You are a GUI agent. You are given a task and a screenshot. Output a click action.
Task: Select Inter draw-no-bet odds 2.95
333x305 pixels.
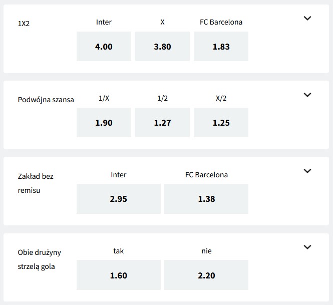click(119, 199)
